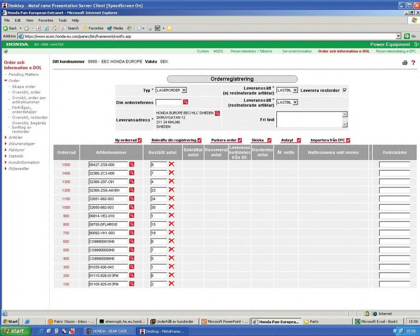Click the outer Windows start button
Screen dimensions: 420x336
[x=16, y=331]
